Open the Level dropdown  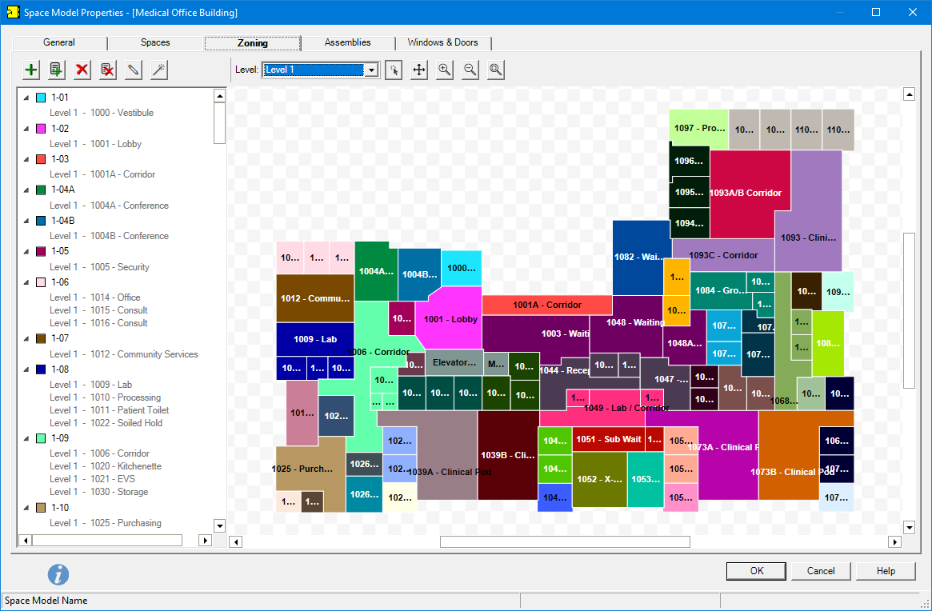[371, 70]
